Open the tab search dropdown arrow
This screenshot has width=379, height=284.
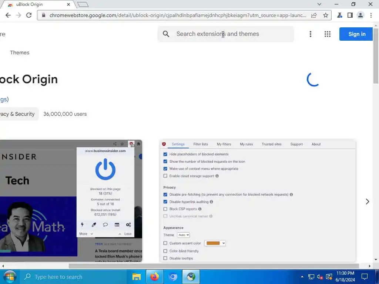click(x=319, y=4)
